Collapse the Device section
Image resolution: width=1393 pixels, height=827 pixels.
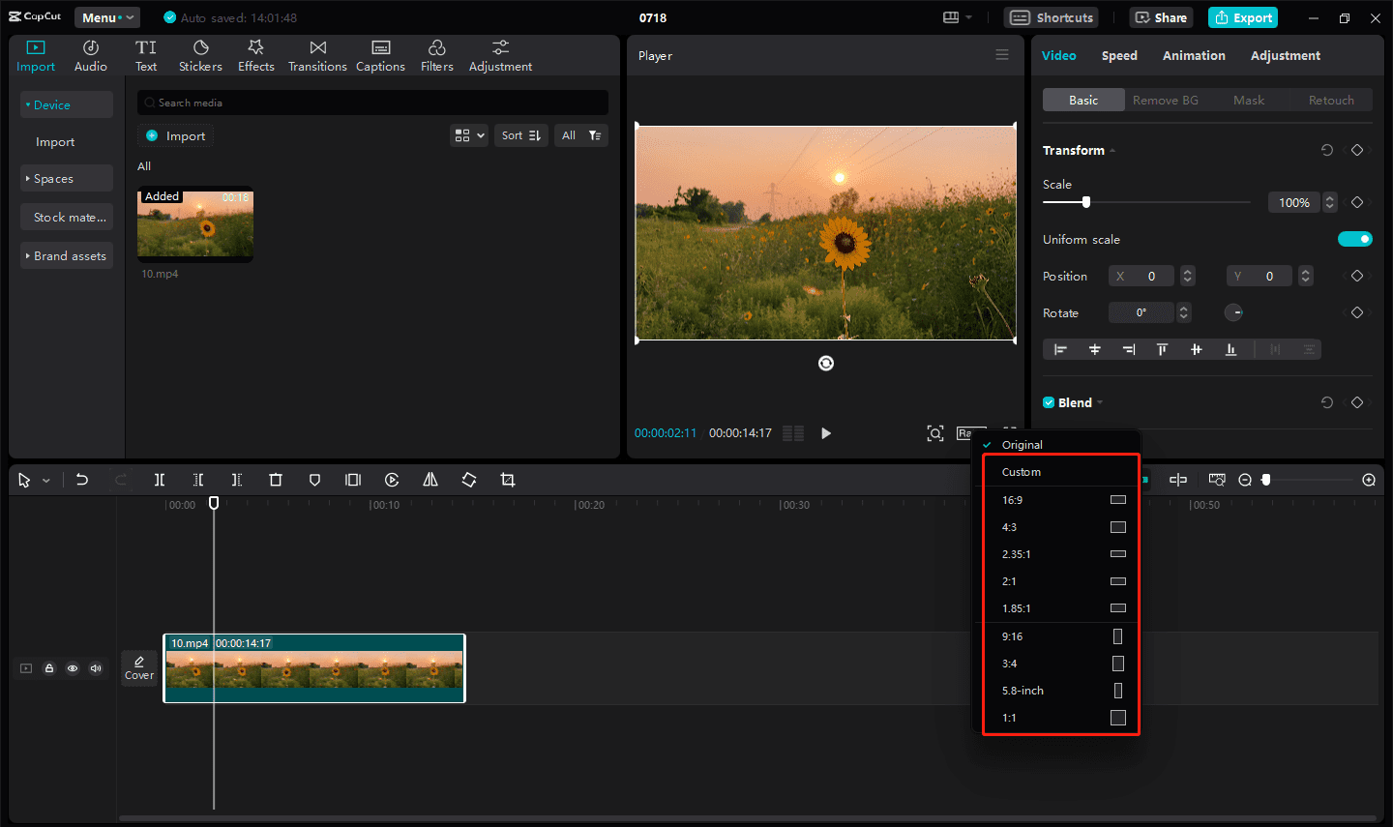tap(67, 104)
